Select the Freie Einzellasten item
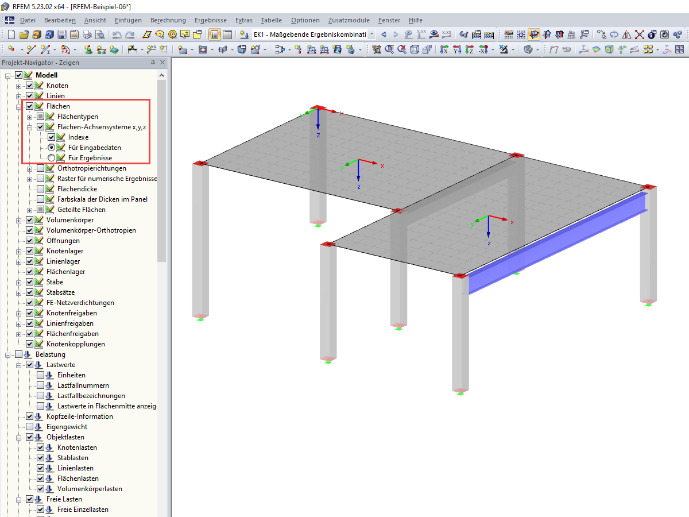This screenshot has width=689, height=517. tap(83, 510)
